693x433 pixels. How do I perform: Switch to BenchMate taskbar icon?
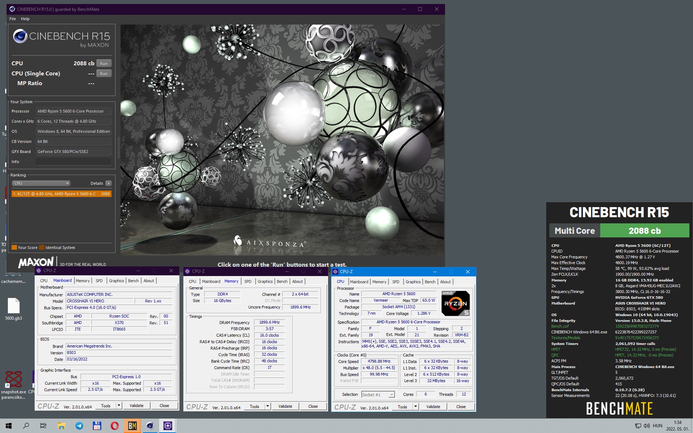[132, 426]
